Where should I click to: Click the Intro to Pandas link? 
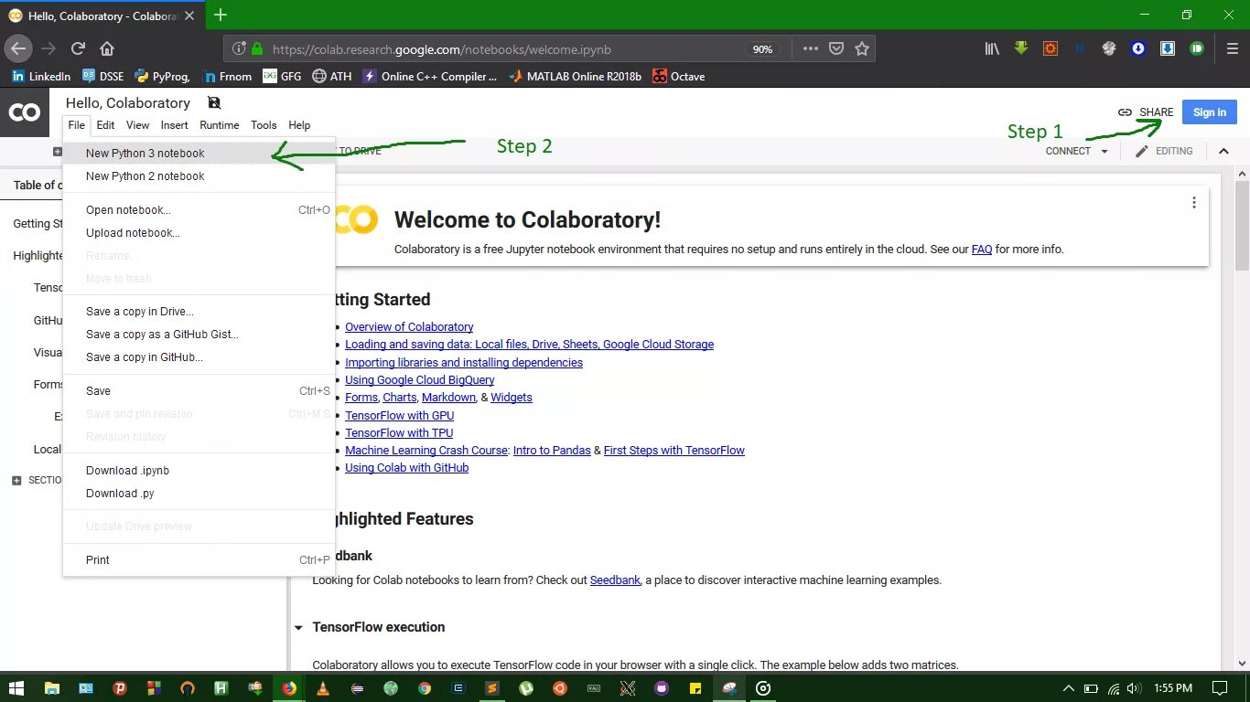click(x=552, y=451)
